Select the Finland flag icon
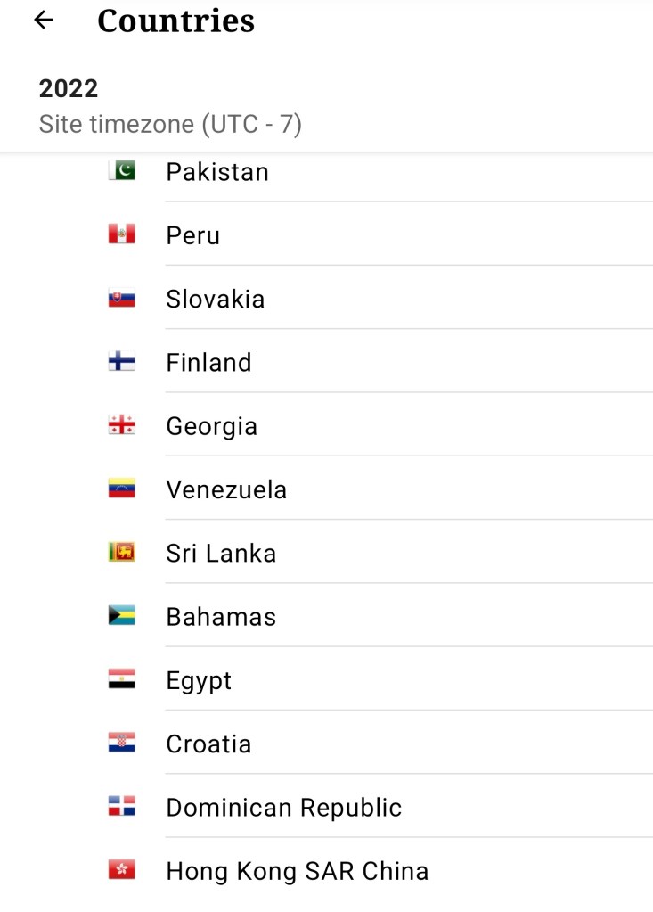653x912 pixels. point(122,362)
